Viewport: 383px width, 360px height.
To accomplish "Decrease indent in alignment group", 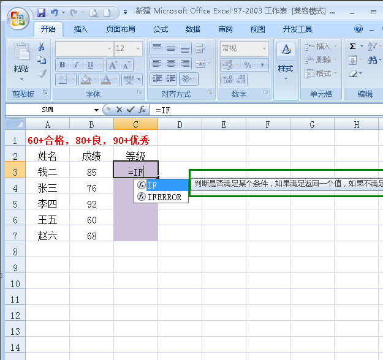I will 157,79.
